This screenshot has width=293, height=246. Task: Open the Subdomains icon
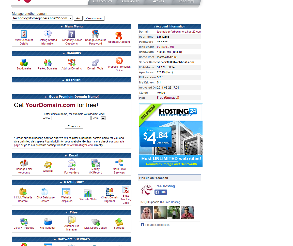(24, 63)
